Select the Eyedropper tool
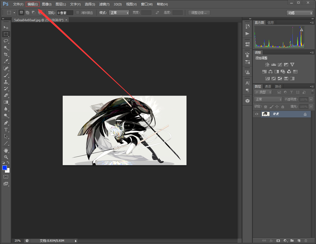 point(6,61)
